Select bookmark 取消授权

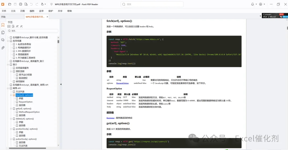(x=23, y=78)
